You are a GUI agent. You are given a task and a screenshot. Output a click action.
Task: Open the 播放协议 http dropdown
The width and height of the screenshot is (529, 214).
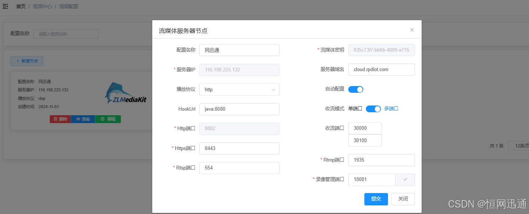pos(239,89)
